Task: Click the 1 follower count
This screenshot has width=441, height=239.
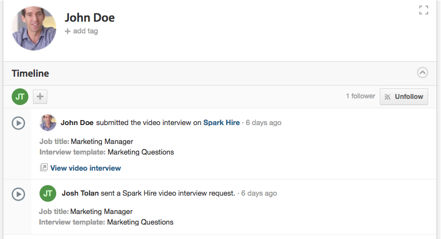Action: 360,96
